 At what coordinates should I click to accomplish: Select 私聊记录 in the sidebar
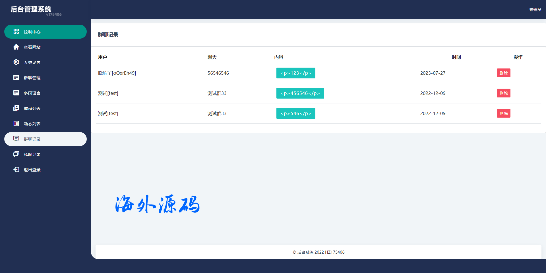point(32,155)
